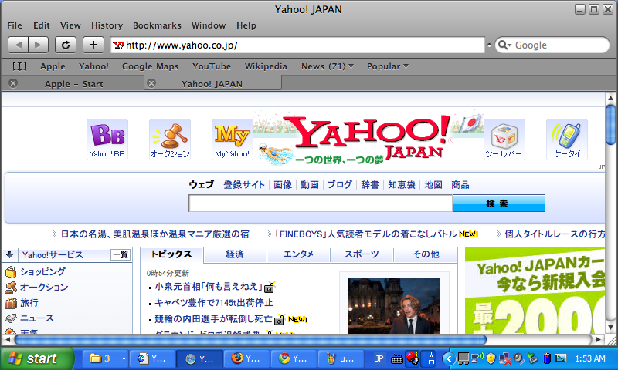The image size is (618, 370).
Task: Click the Yahoo favicon in address bar
Action: pos(118,45)
